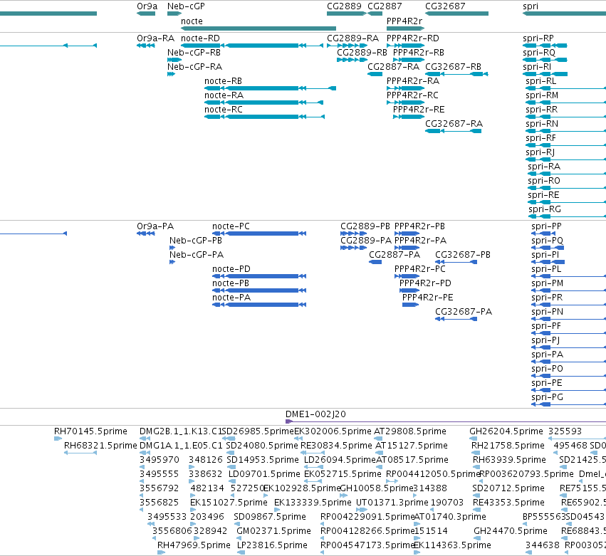Open the EK114363.5prime EST label
The height and width of the screenshot is (556, 606).
452,545
